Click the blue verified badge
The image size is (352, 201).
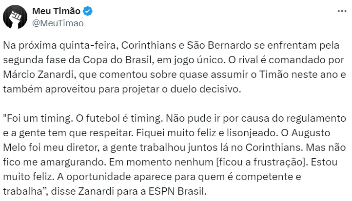(87, 12)
